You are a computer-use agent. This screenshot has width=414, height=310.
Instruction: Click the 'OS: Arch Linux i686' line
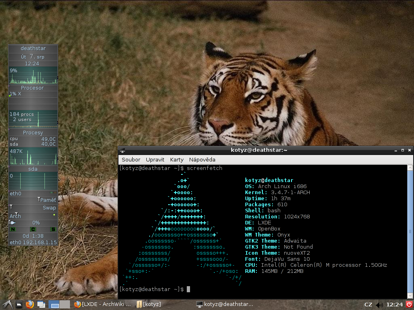pyautogui.click(x=276, y=186)
